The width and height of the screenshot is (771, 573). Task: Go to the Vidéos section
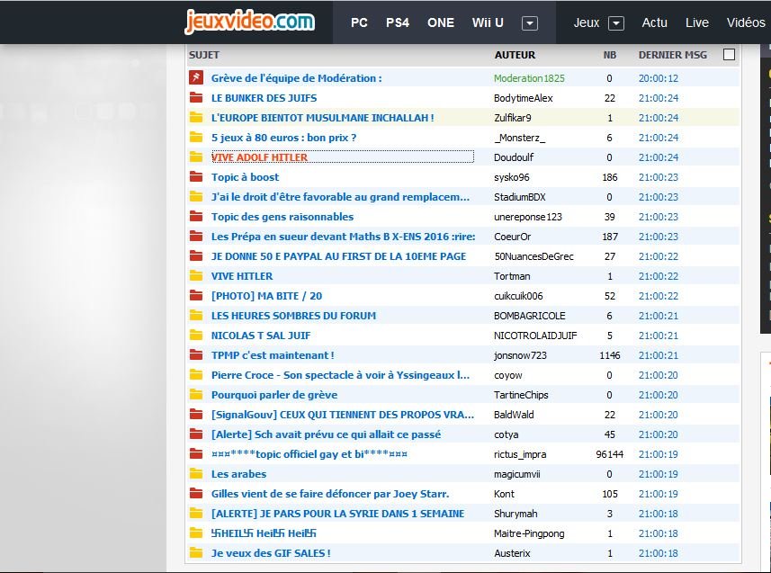[x=745, y=22]
